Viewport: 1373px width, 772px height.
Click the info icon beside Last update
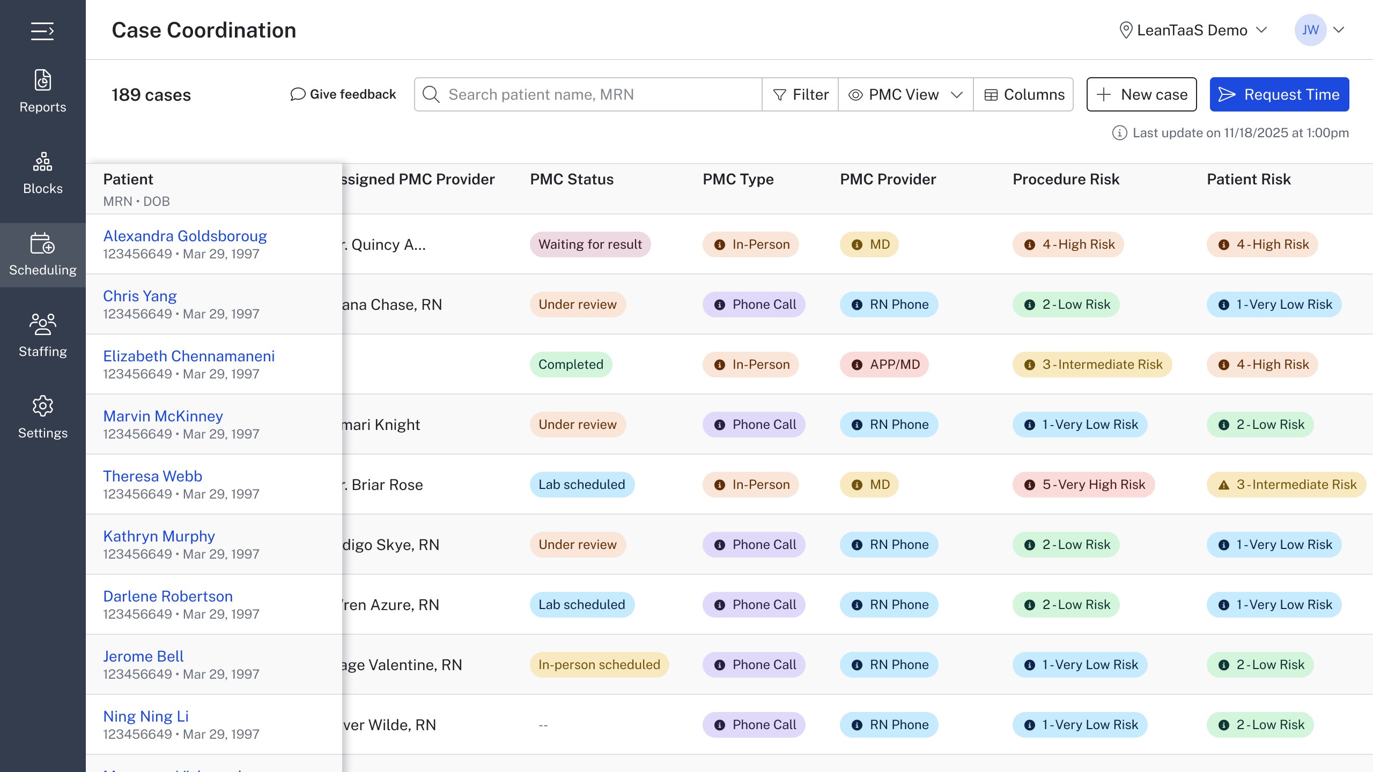[1119, 133]
